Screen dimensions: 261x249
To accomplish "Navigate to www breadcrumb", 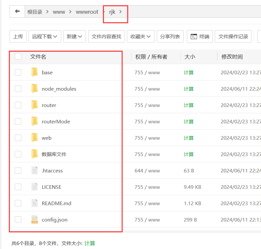I will pyautogui.click(x=59, y=12).
